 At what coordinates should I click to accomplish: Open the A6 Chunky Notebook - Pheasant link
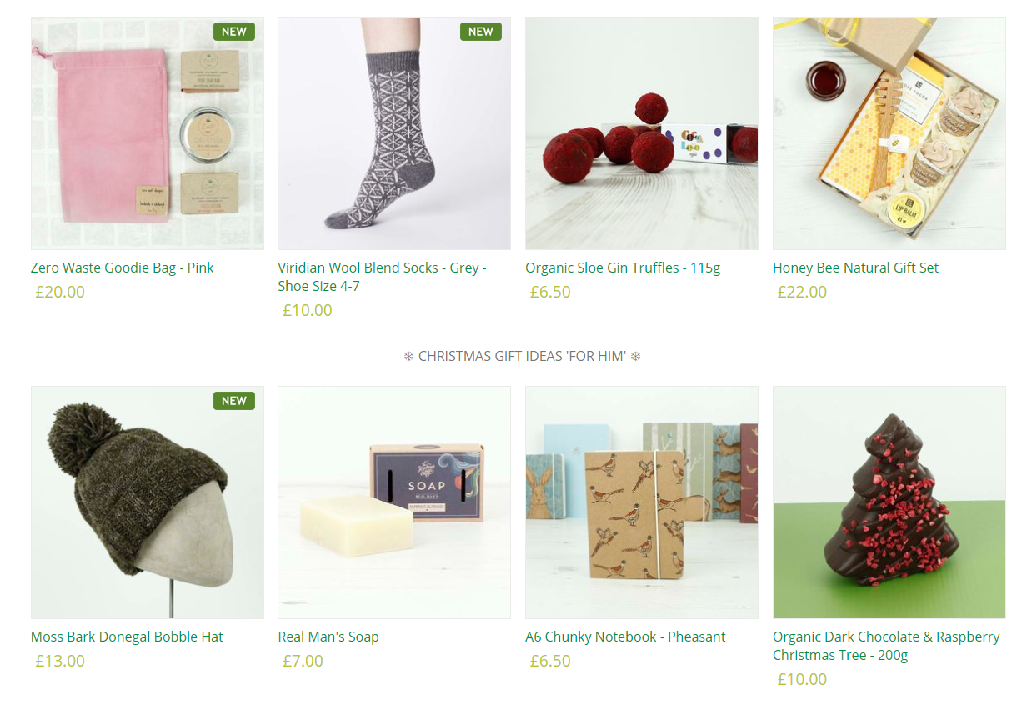pos(625,637)
